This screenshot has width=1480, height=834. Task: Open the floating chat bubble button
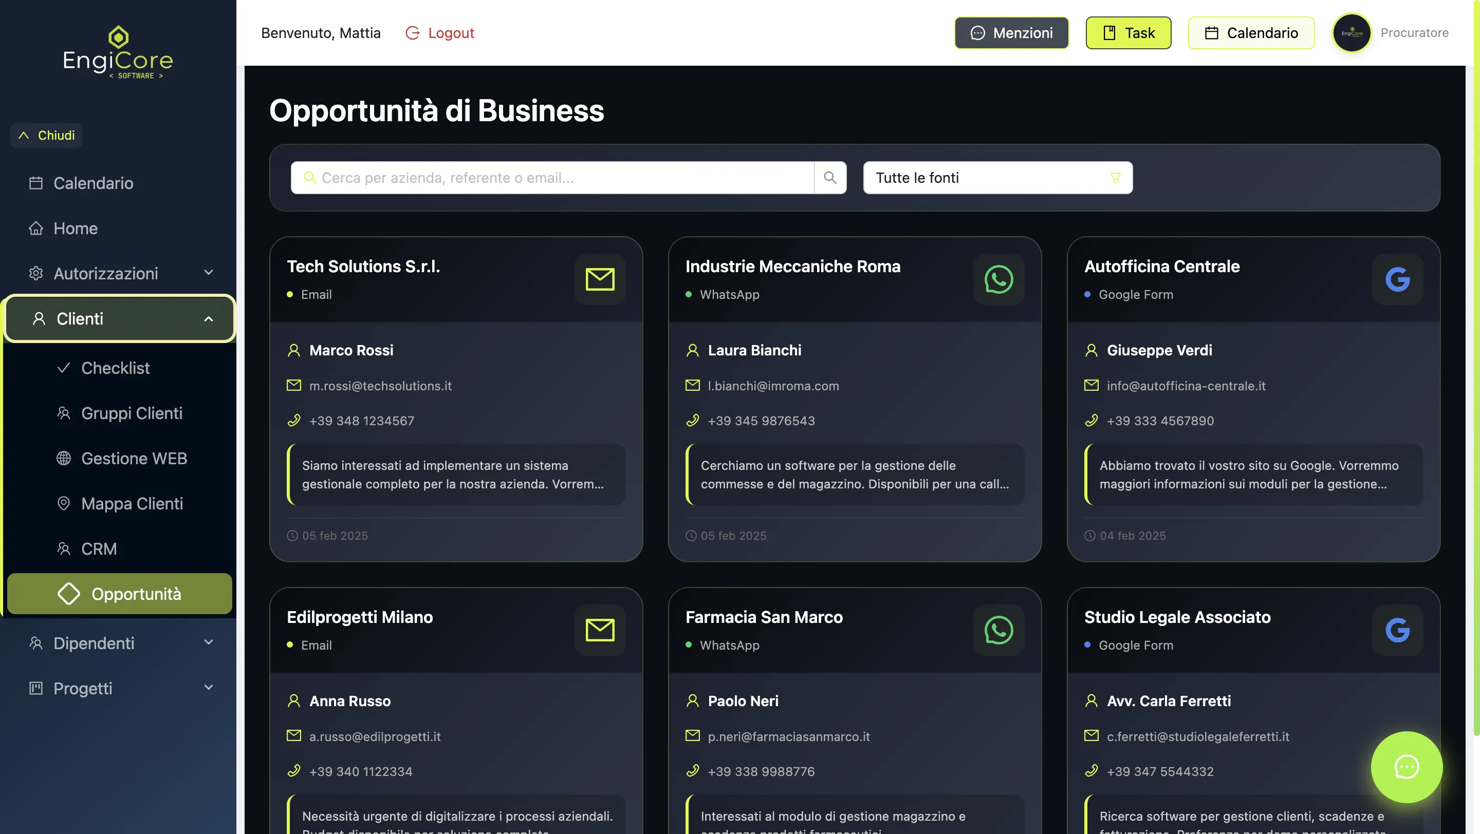click(1406, 767)
